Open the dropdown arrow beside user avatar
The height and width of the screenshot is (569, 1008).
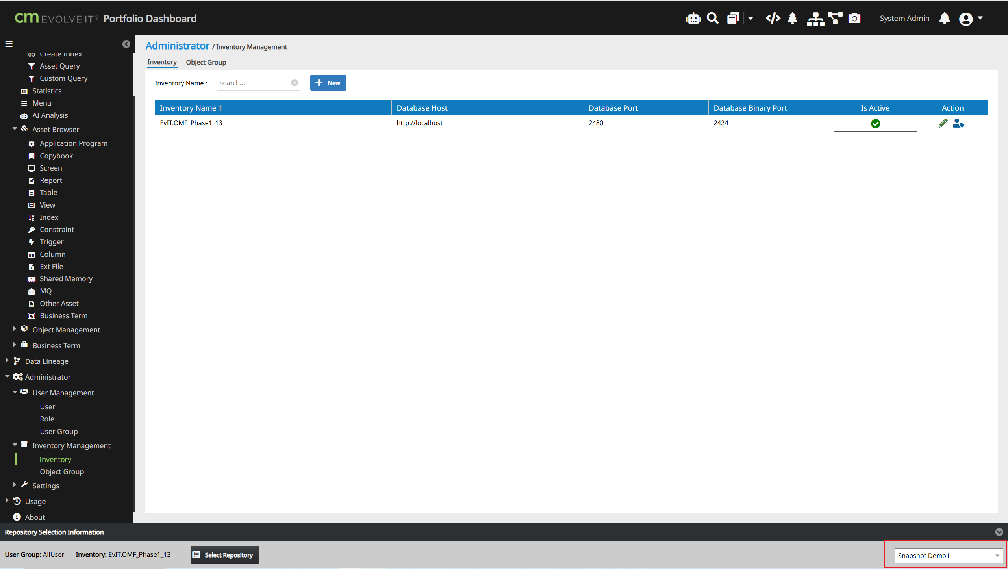[x=980, y=18]
